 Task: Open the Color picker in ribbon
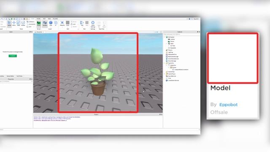[67, 24]
